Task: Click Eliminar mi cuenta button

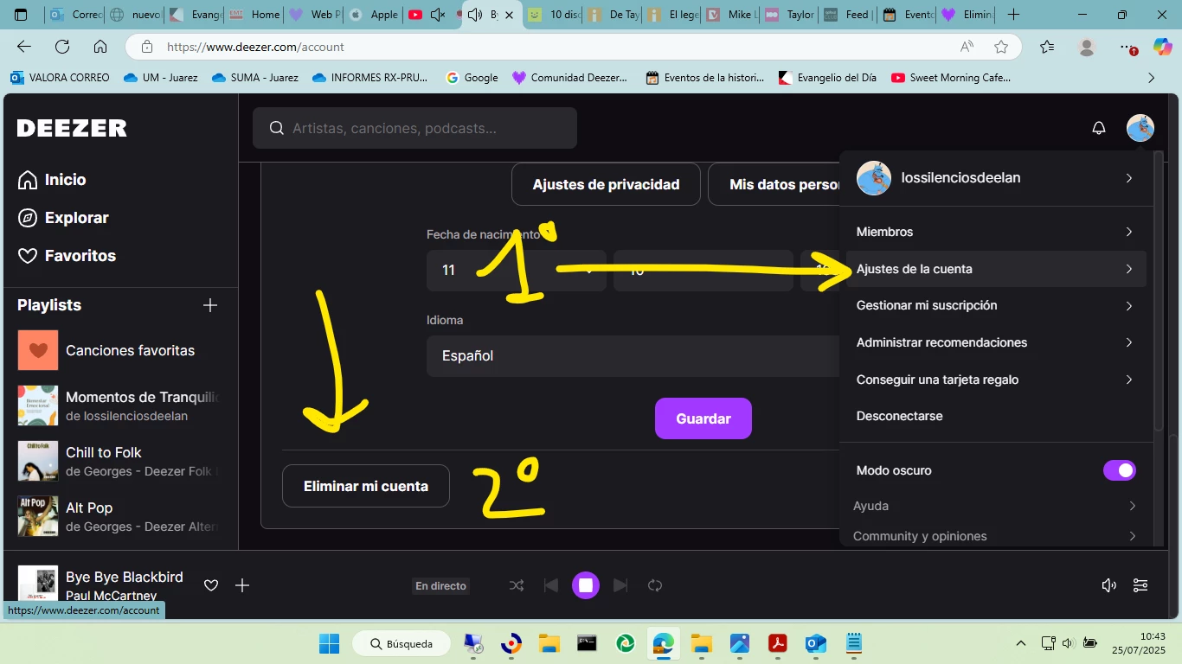Action: click(366, 486)
